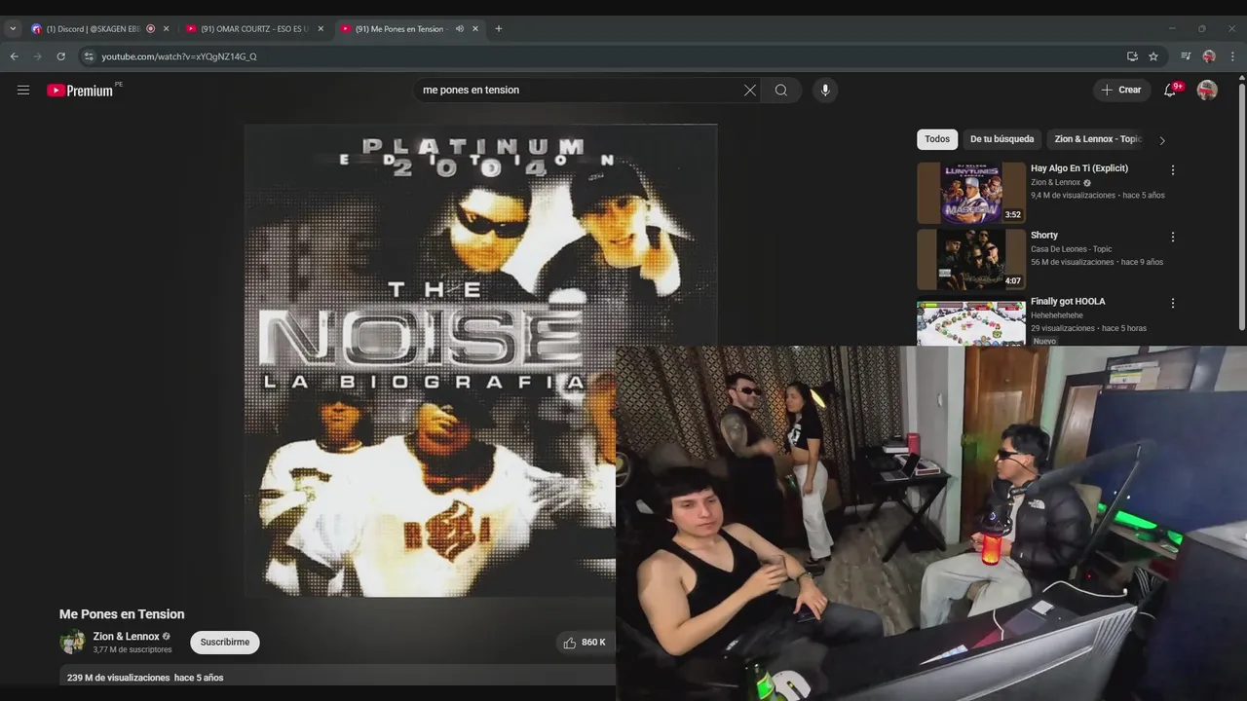Close the Discord tab
The width and height of the screenshot is (1247, 701).
pos(166,29)
